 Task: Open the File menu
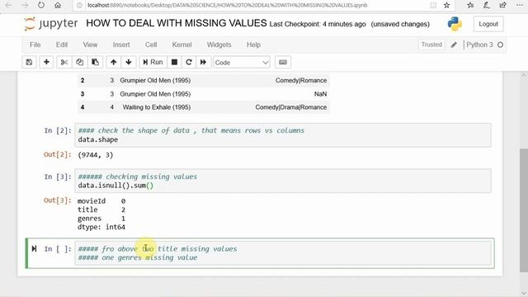(35, 45)
